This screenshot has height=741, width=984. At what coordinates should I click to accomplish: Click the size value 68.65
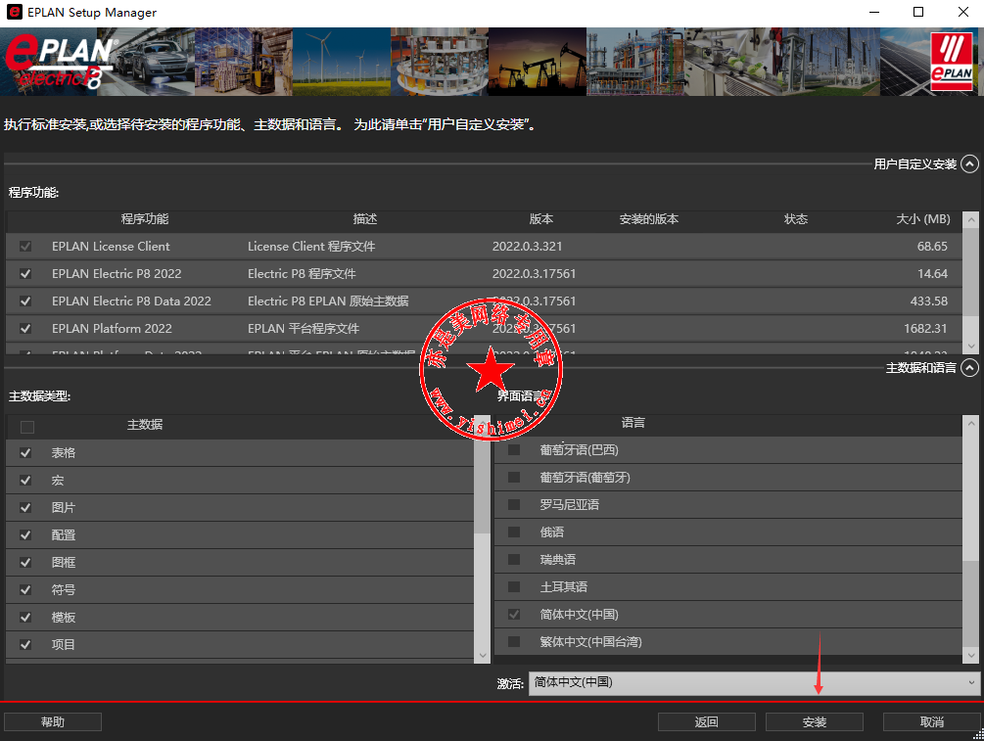(x=932, y=246)
